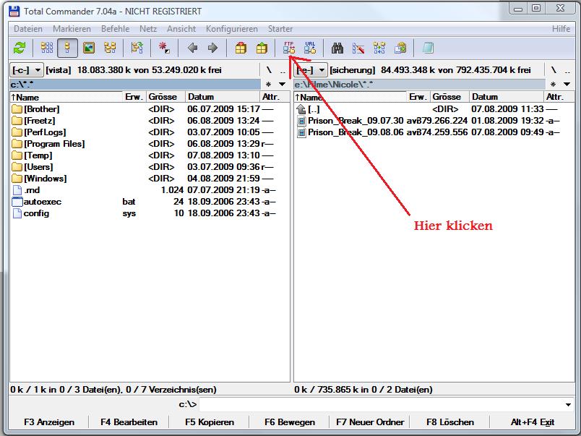This screenshot has height=436, width=581.
Task: Click the URL new FTP connection icon
Action: (x=310, y=48)
